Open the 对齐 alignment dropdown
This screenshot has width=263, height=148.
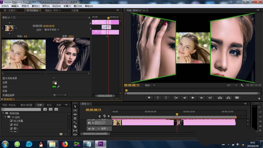52,30
